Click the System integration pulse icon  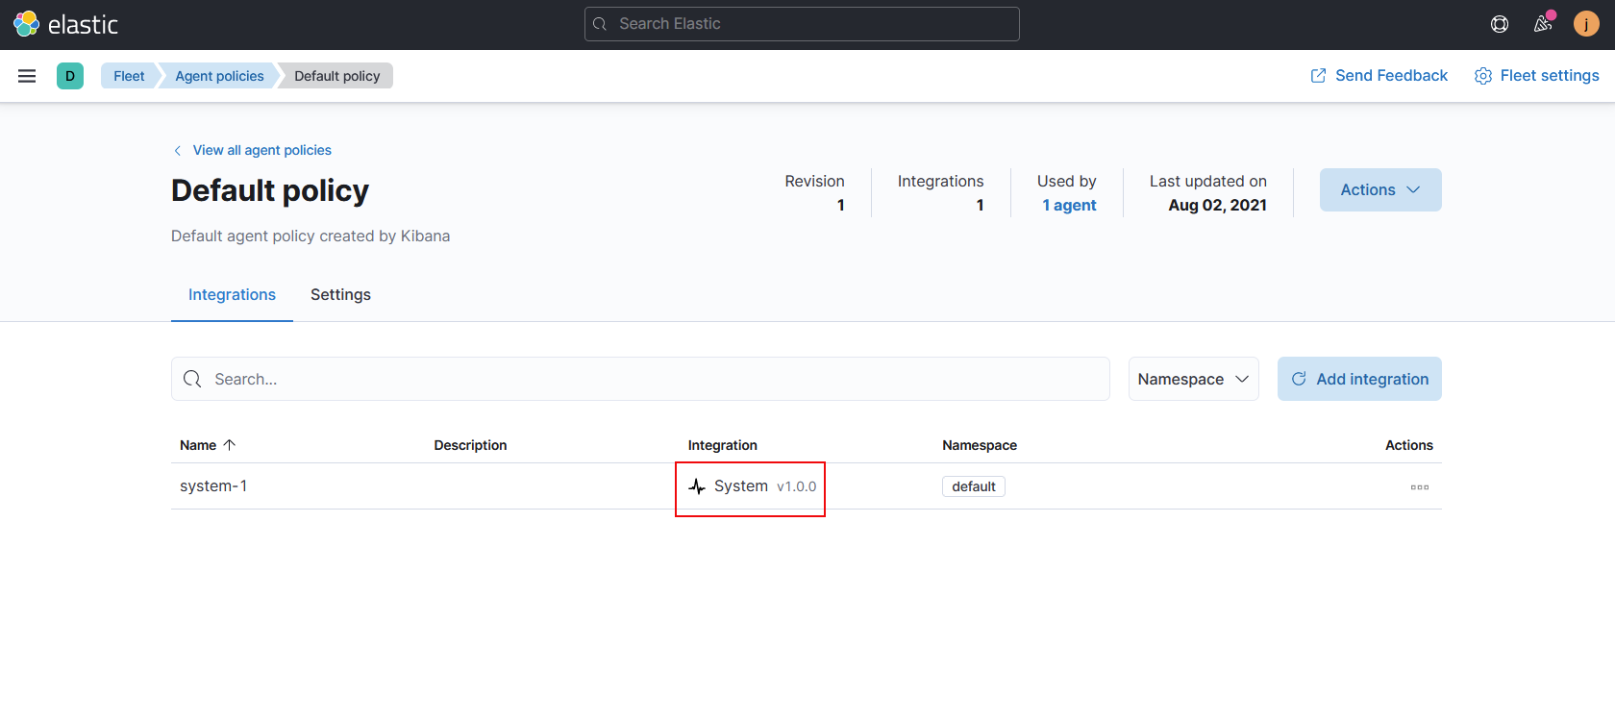[698, 486]
